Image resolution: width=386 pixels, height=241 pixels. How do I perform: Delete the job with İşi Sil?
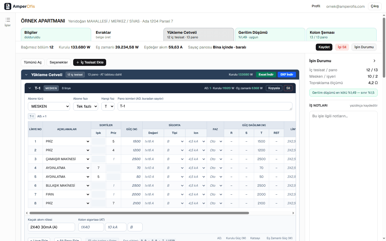point(342,47)
